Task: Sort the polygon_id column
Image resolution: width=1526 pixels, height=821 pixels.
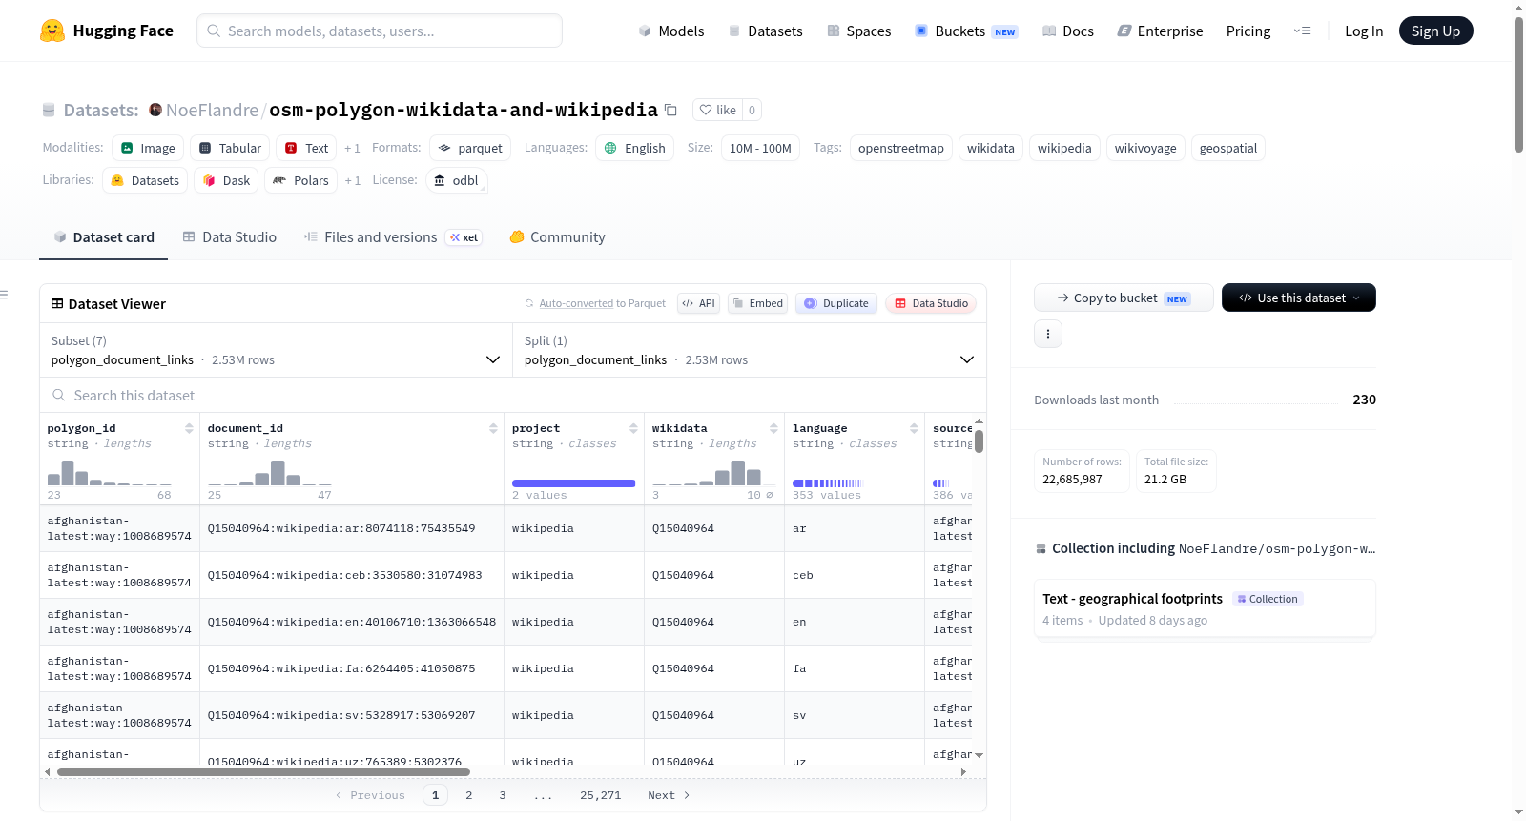Action: coord(189,428)
